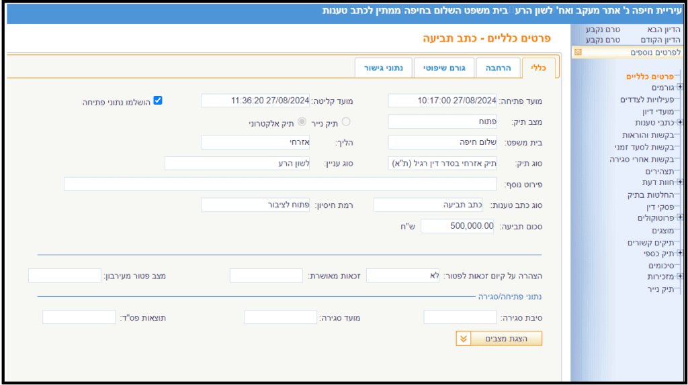Expand the תיק כספי tree node

pos(680,253)
